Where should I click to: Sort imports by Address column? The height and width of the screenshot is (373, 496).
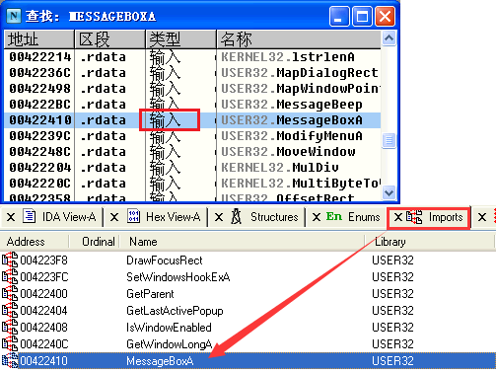tap(35, 242)
